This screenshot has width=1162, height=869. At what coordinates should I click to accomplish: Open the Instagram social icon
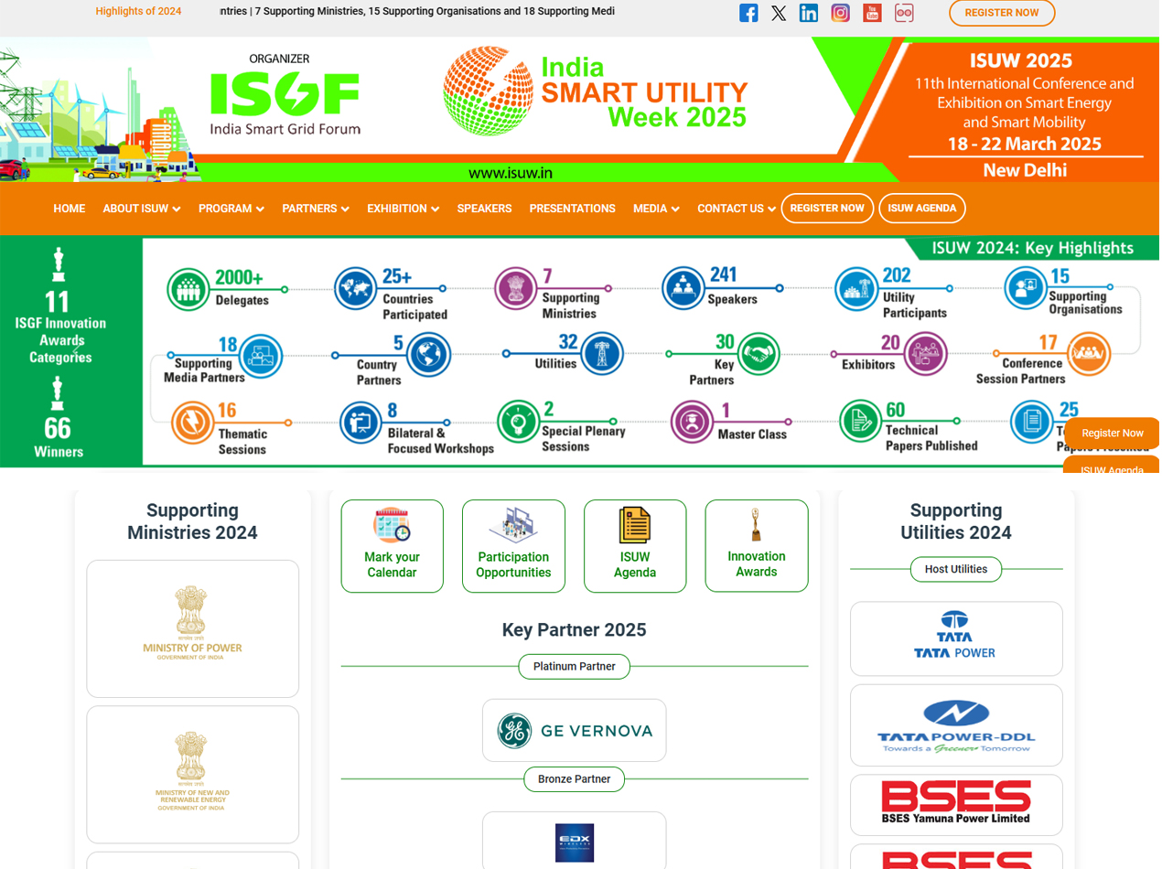840,13
